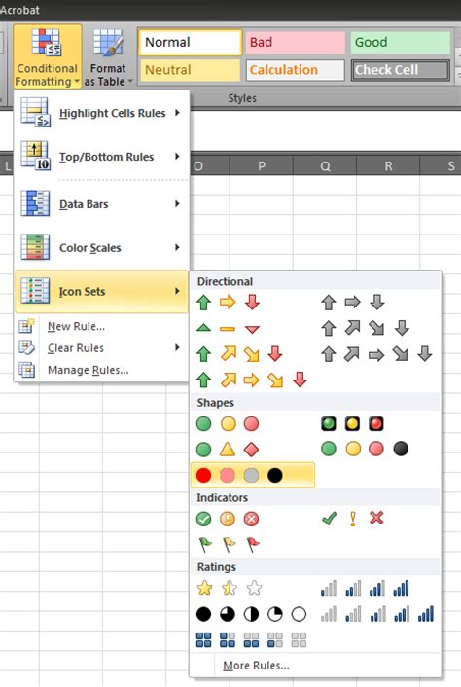Click the Top/Bottom Rules top-10 icon
This screenshot has width=461, height=687.
click(x=35, y=157)
